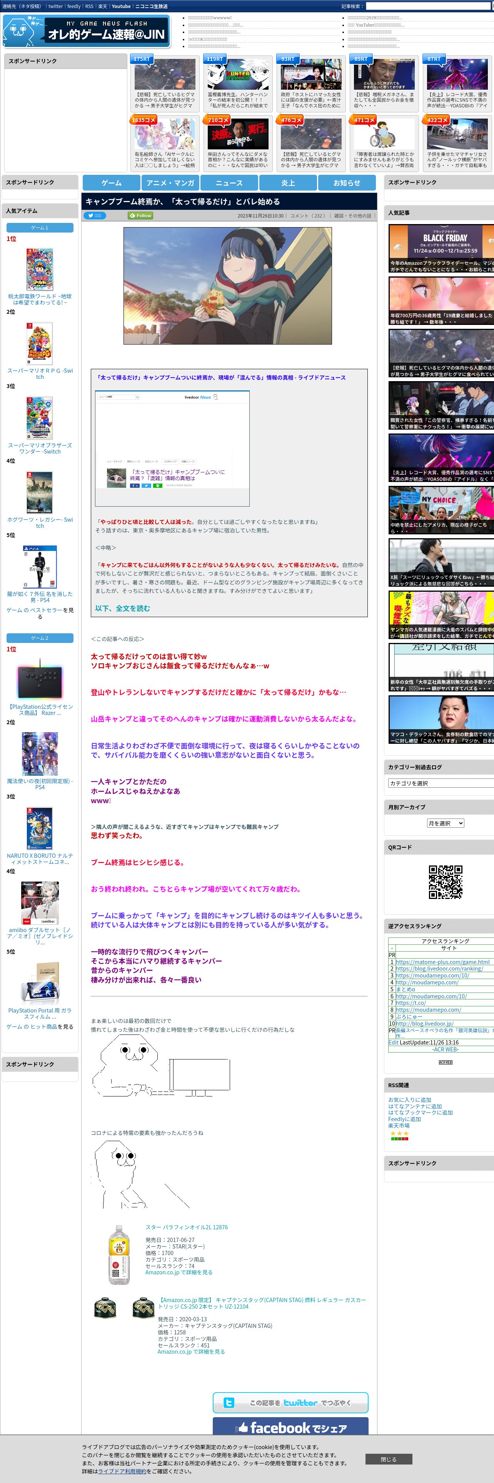Click the 記事検索 search input field
The height and width of the screenshot is (1483, 494).
pos(428,6)
